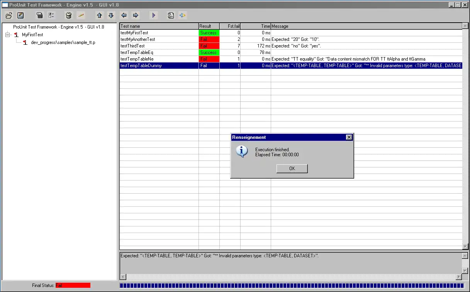Click the left arrow toolbar icon

(124, 15)
